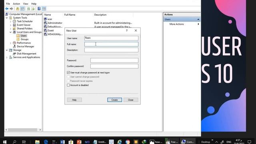
Task: Select the WDAGUtility user account
Action: (x=53, y=34)
